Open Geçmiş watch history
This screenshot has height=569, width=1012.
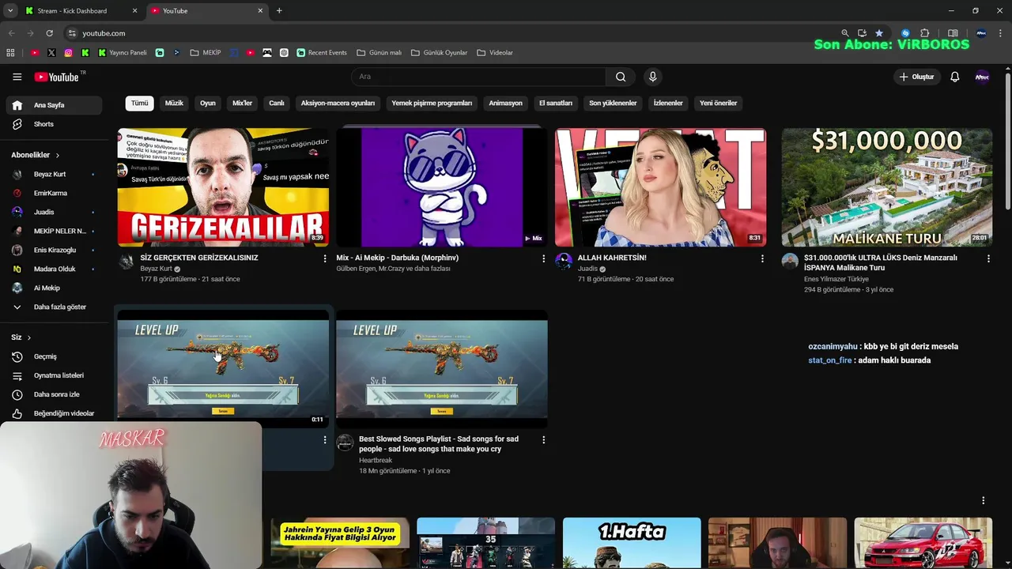[54, 356]
